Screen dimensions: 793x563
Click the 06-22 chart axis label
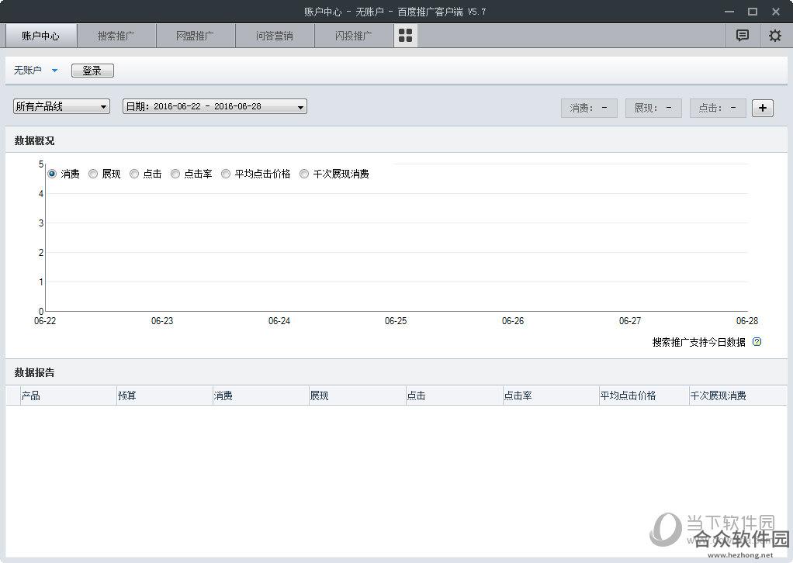tap(45, 321)
